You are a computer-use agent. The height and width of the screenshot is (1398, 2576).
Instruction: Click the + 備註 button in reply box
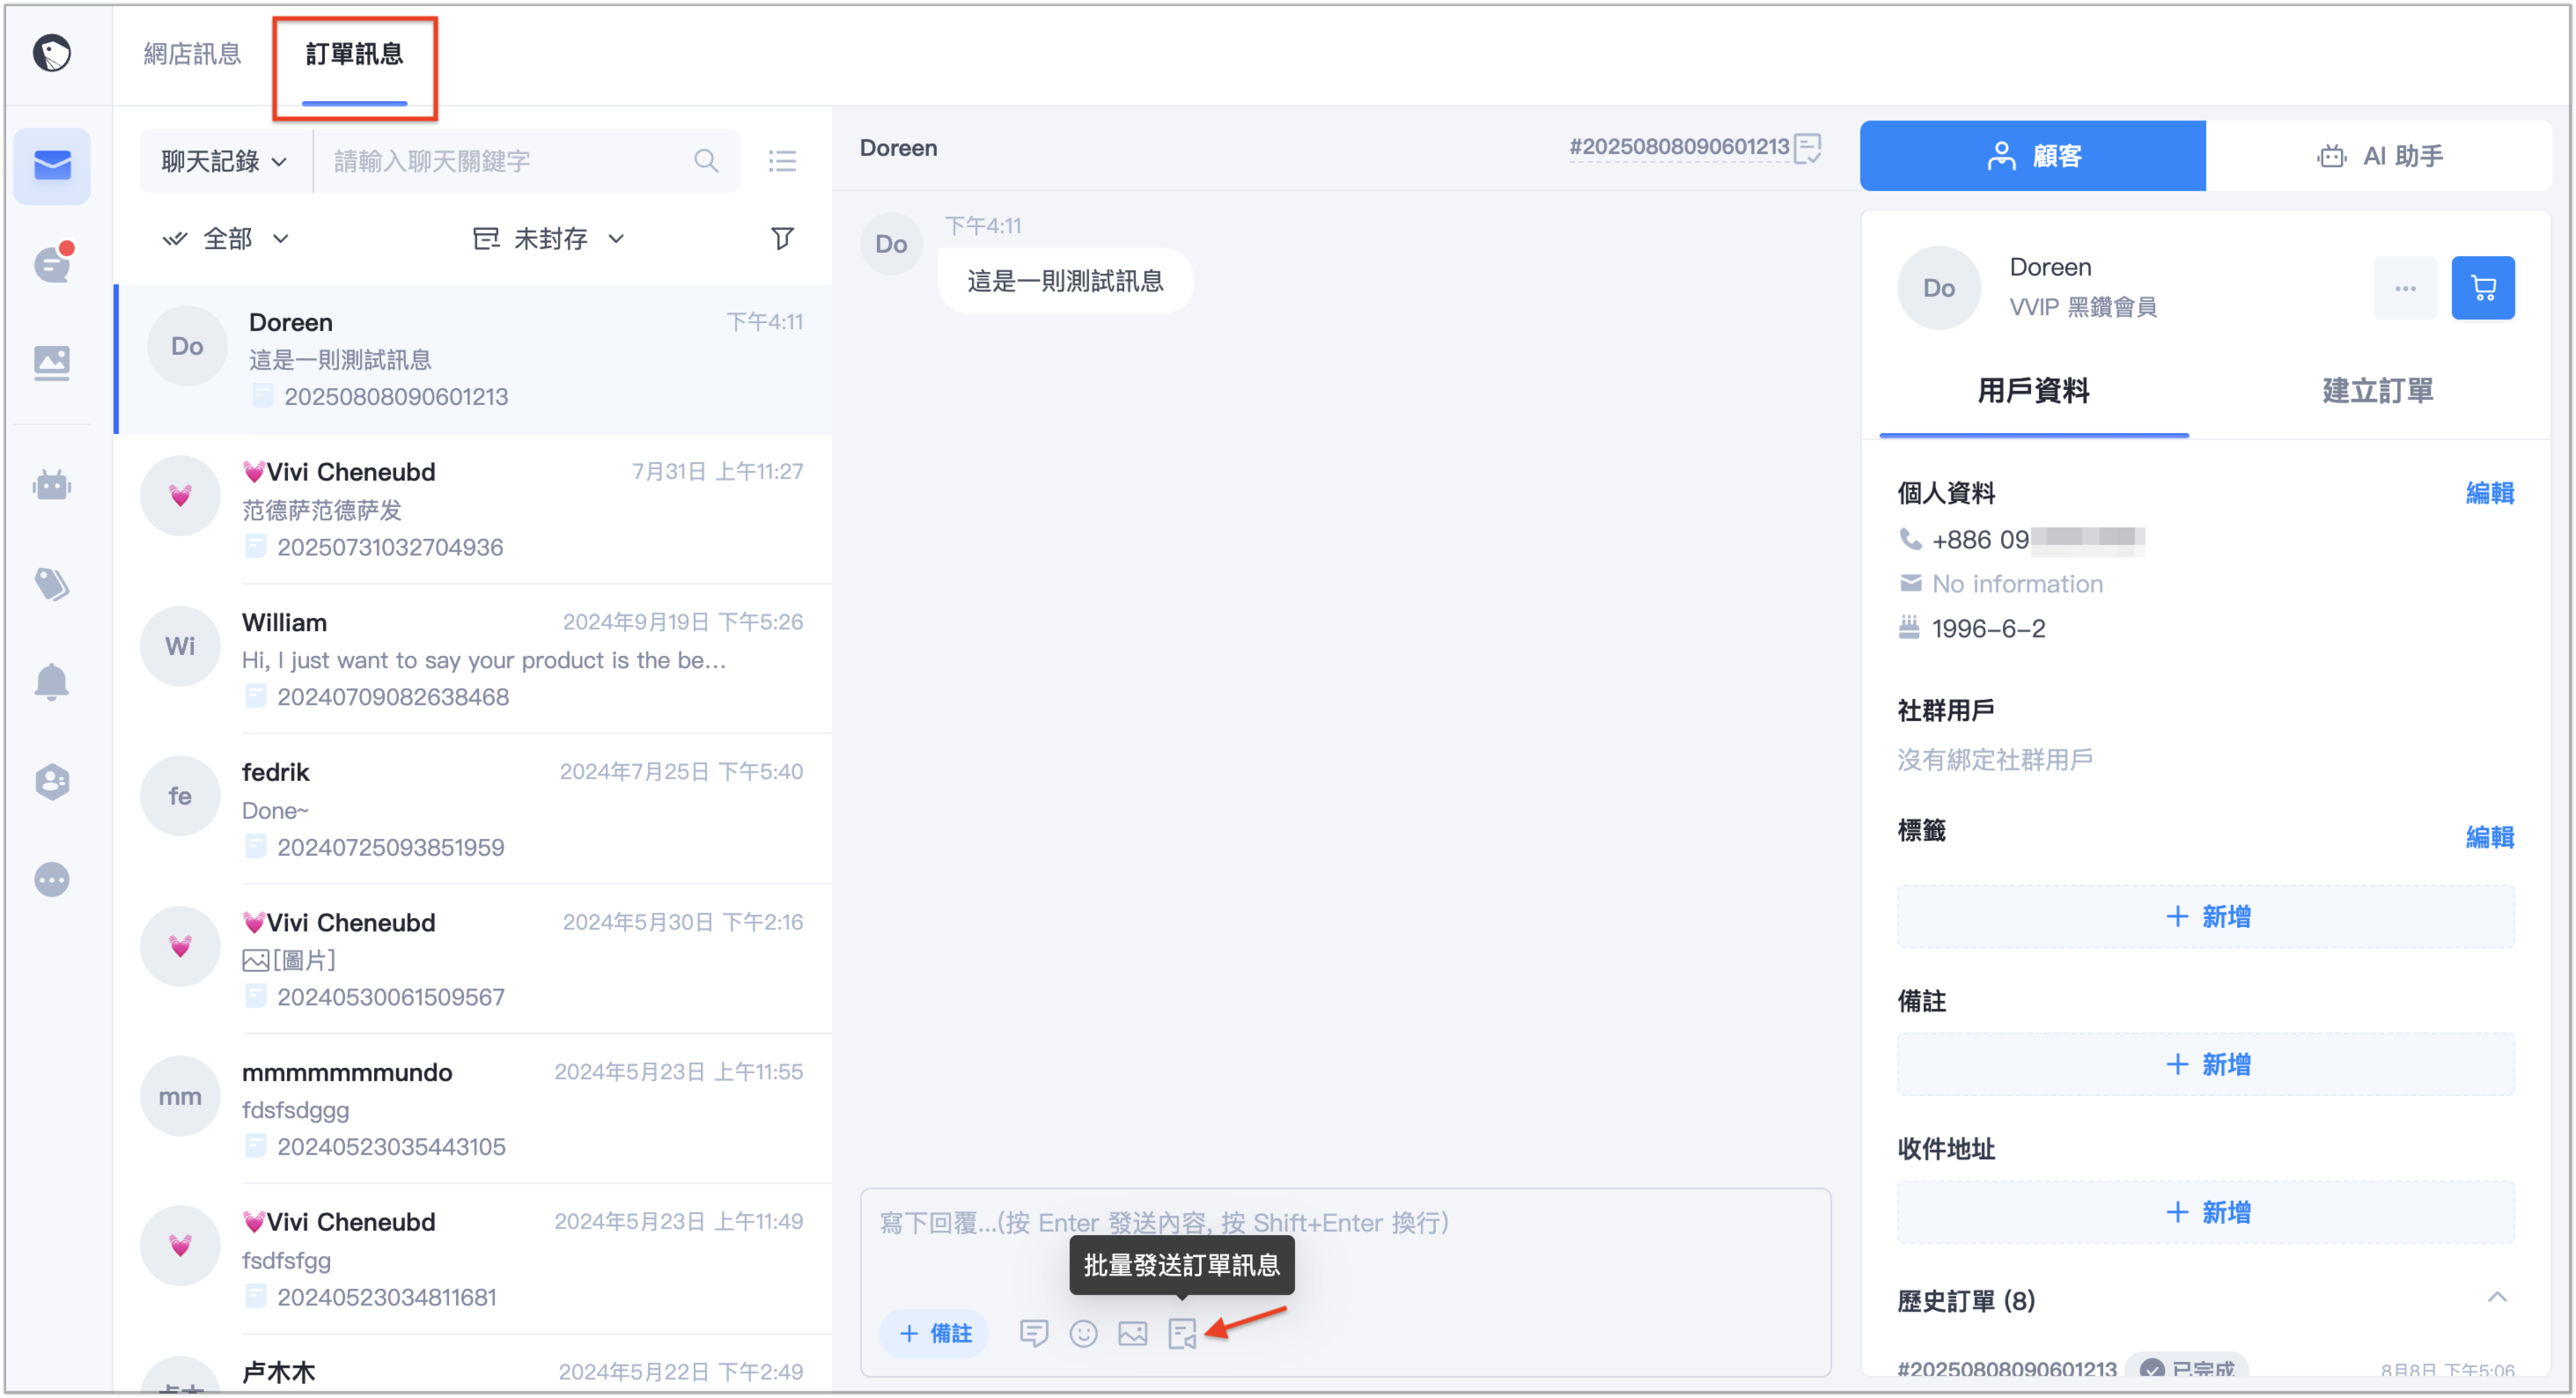[935, 1333]
